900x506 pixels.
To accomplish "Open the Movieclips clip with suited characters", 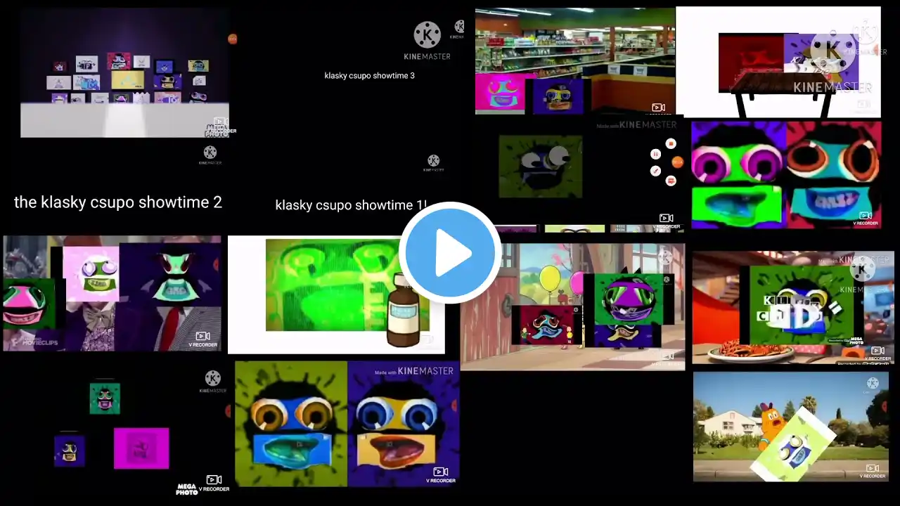I will [x=112, y=293].
